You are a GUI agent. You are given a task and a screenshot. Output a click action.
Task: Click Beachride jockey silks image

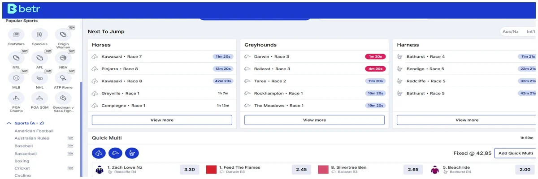pos(435,170)
